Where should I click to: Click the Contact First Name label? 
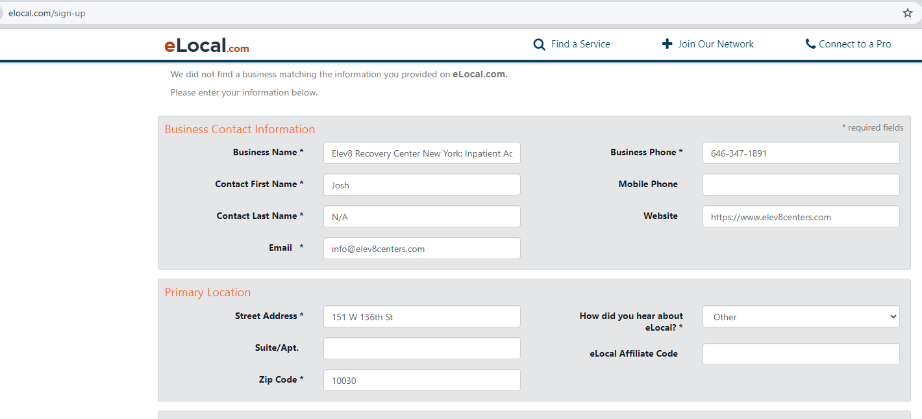pos(260,184)
